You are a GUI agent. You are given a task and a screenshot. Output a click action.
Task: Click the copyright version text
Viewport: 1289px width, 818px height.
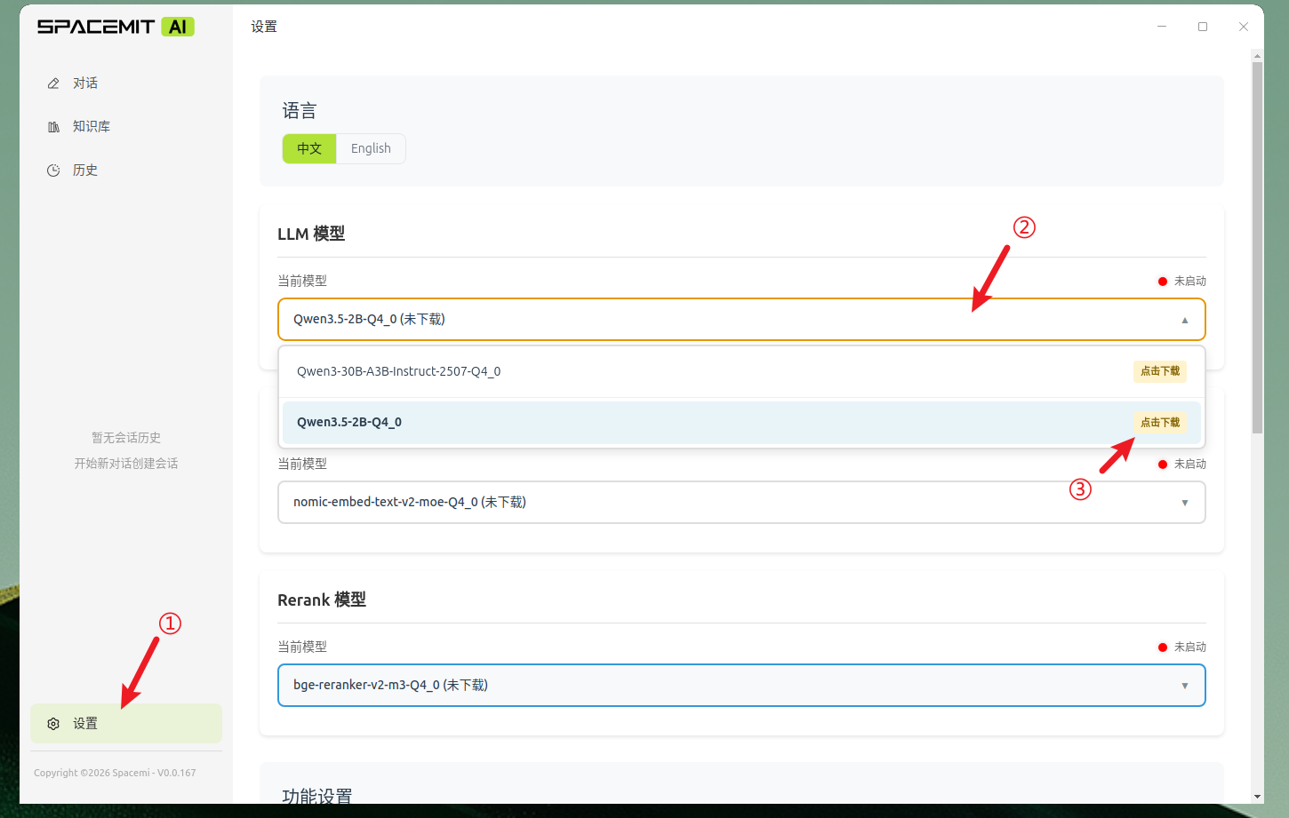pyautogui.click(x=115, y=773)
